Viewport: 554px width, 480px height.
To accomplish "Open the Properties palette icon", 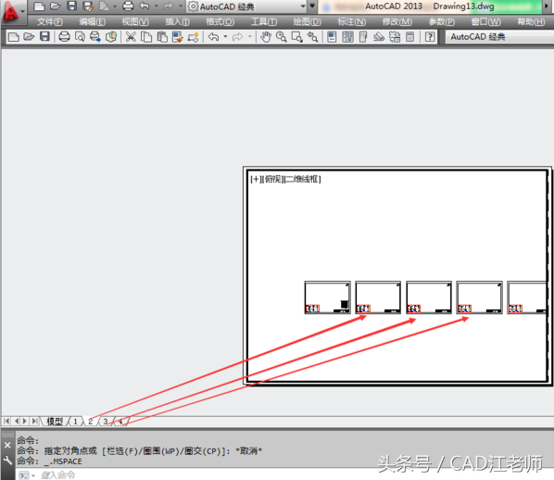I will [332, 37].
